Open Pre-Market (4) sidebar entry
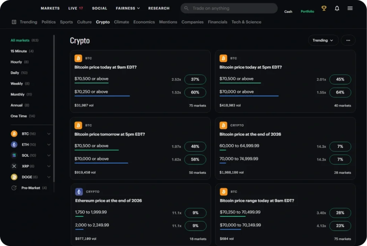Screen dimensions: 367x246 pyautogui.click(x=29, y=188)
